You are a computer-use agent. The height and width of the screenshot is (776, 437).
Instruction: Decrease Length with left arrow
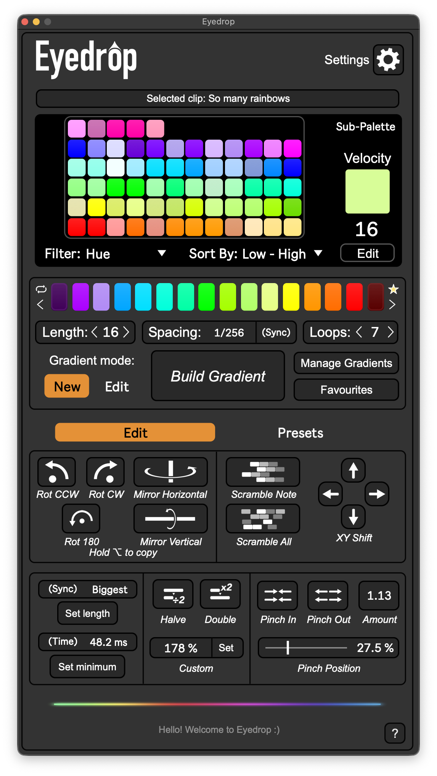point(95,332)
